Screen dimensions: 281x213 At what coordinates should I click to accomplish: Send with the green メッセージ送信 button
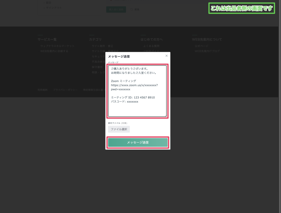click(x=138, y=143)
